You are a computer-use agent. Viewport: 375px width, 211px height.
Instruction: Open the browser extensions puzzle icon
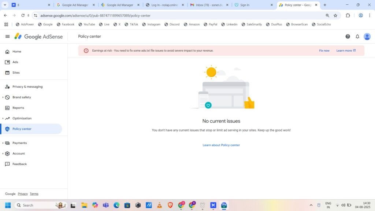click(348, 15)
